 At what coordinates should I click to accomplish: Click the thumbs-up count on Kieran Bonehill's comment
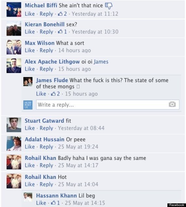pyautogui.click(x=62, y=32)
